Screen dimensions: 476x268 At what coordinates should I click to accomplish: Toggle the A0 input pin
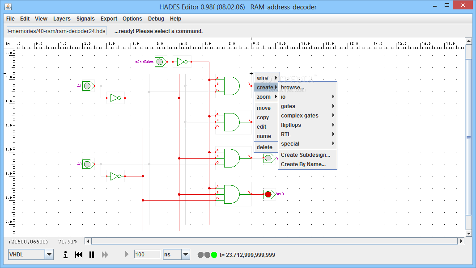click(88, 164)
